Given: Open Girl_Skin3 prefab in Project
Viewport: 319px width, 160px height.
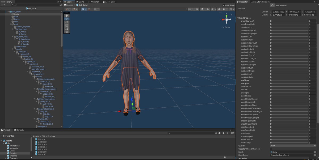Looking at the screenshot, I should [42, 144].
